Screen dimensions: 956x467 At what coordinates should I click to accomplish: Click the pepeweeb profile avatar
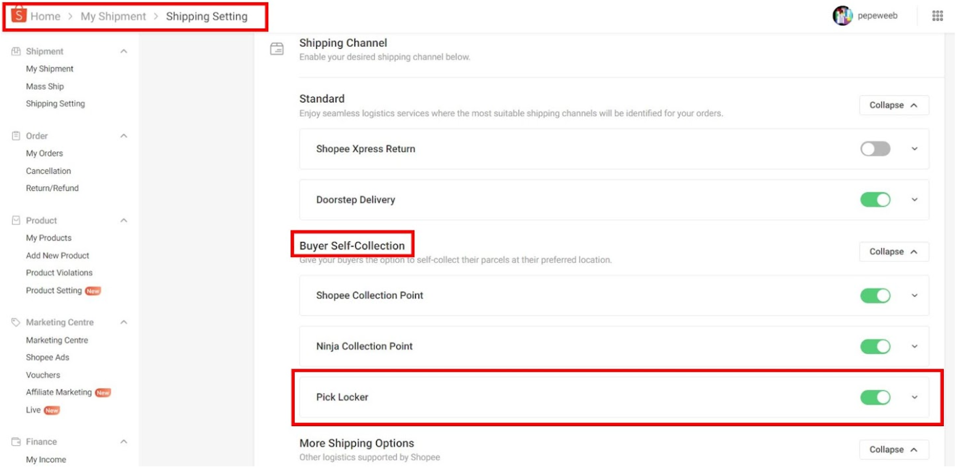[842, 15]
